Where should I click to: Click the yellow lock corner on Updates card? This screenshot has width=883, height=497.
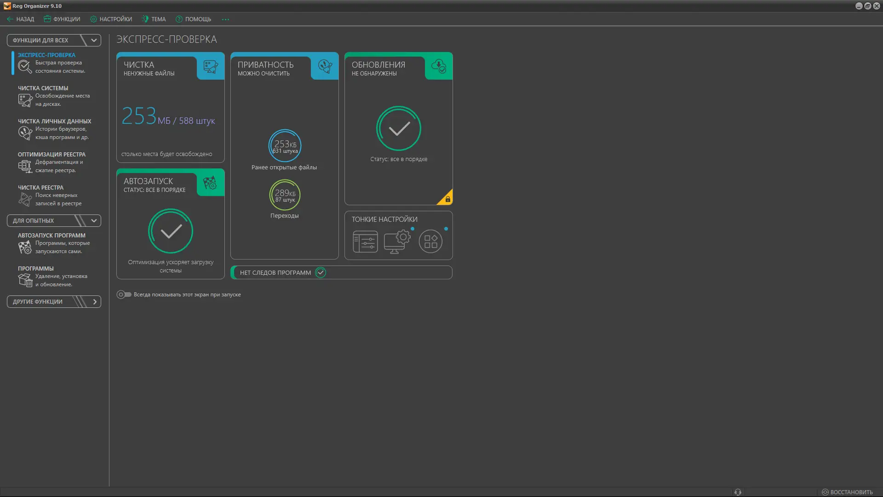(447, 199)
